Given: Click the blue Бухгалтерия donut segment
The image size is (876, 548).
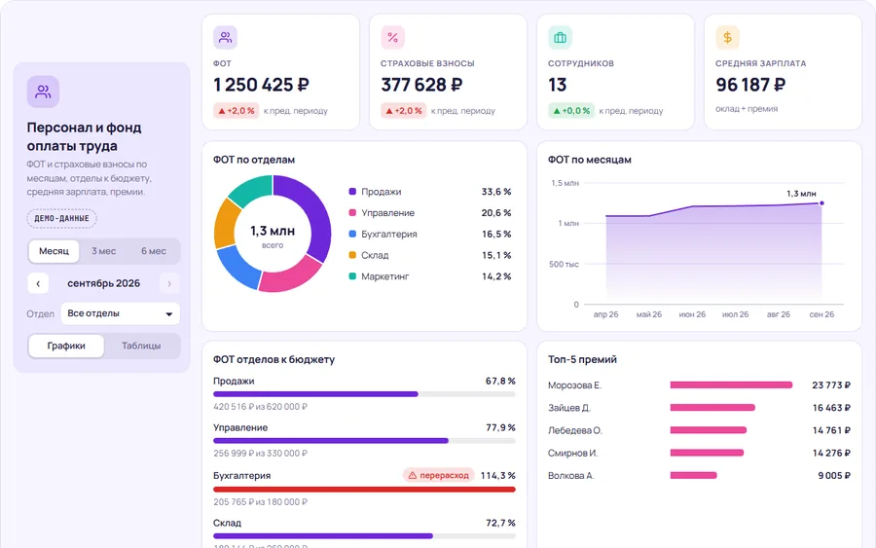Looking at the screenshot, I should [237, 268].
